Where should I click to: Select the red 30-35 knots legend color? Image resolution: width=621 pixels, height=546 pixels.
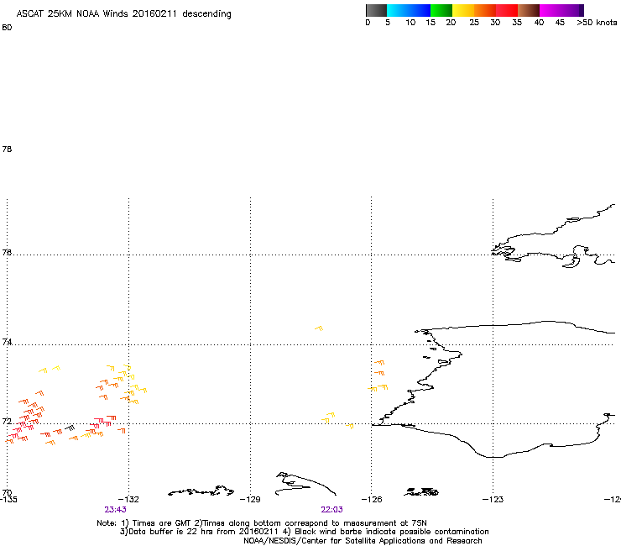click(x=507, y=10)
